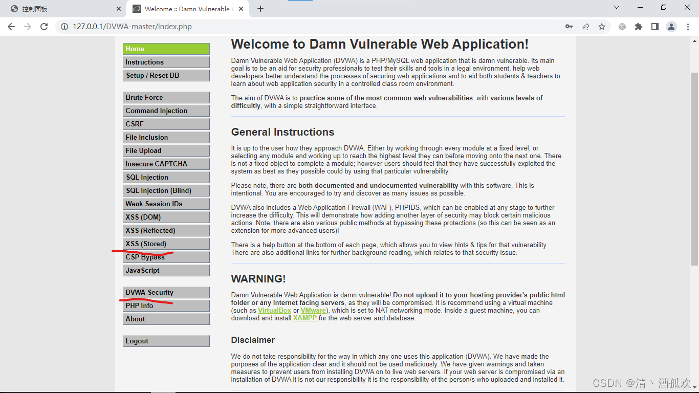Open the Home menu item
This screenshot has height=393, width=699.
(166, 49)
